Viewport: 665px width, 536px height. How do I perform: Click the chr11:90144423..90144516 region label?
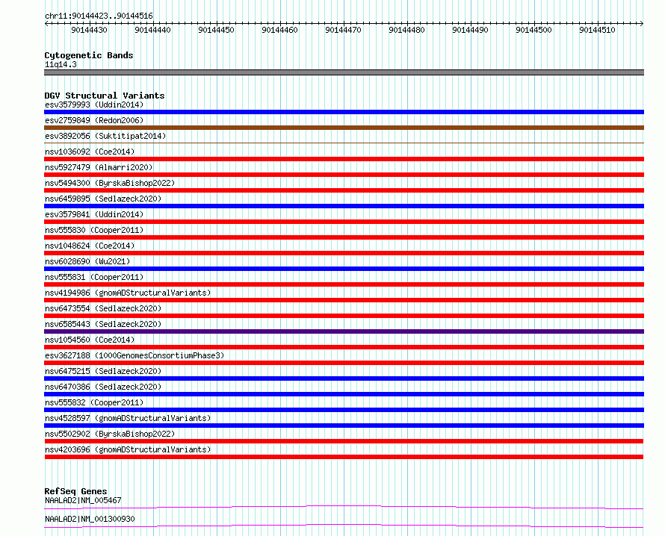[x=99, y=16]
